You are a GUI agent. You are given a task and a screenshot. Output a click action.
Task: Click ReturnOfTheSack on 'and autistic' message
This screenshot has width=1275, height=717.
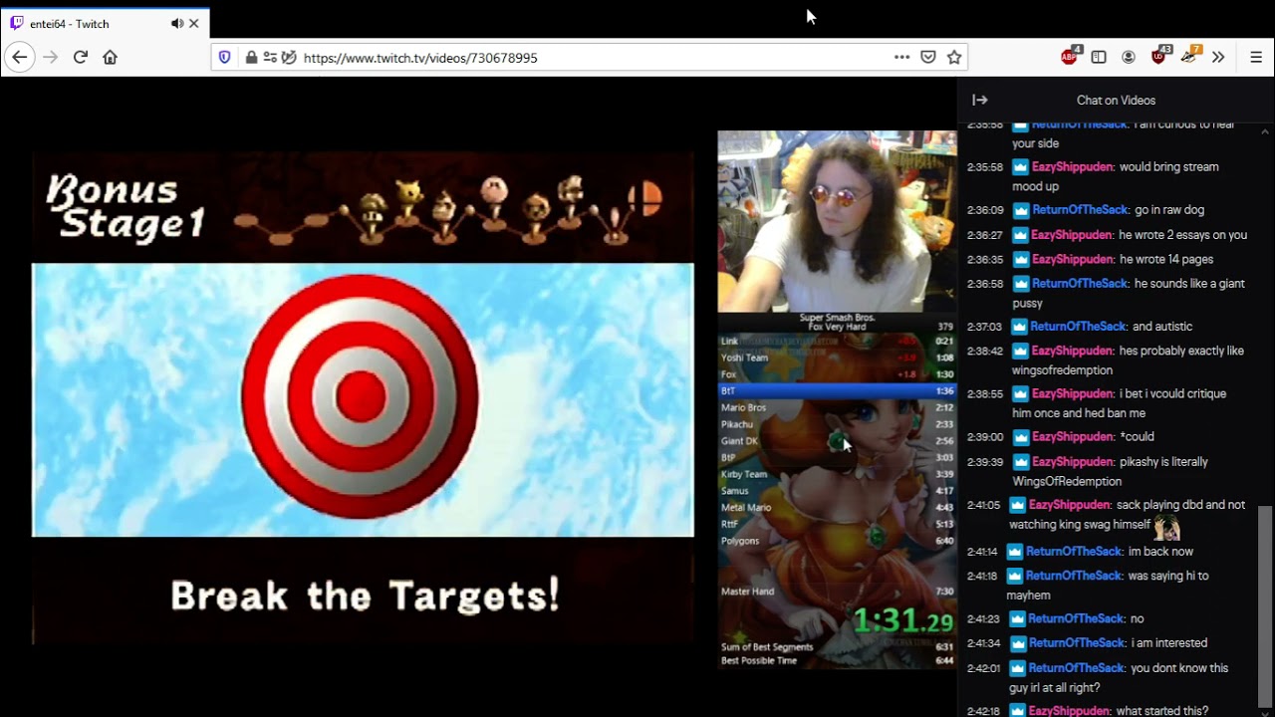(x=1079, y=327)
